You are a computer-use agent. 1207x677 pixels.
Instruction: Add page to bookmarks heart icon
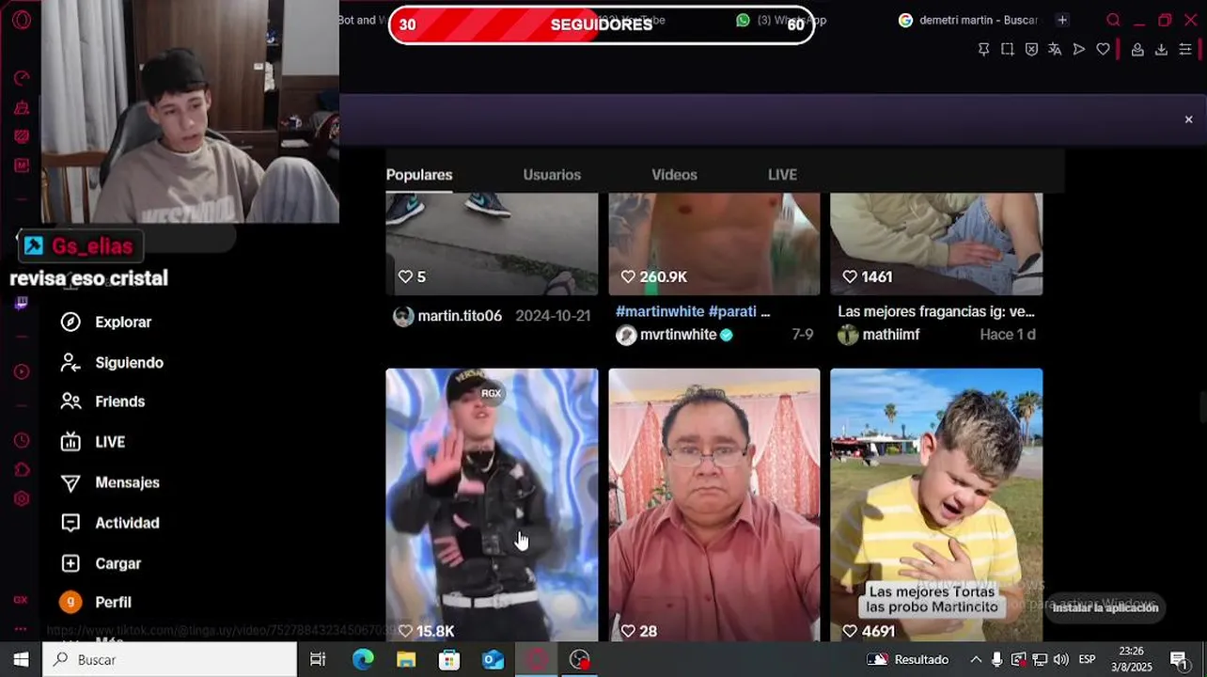click(1104, 49)
